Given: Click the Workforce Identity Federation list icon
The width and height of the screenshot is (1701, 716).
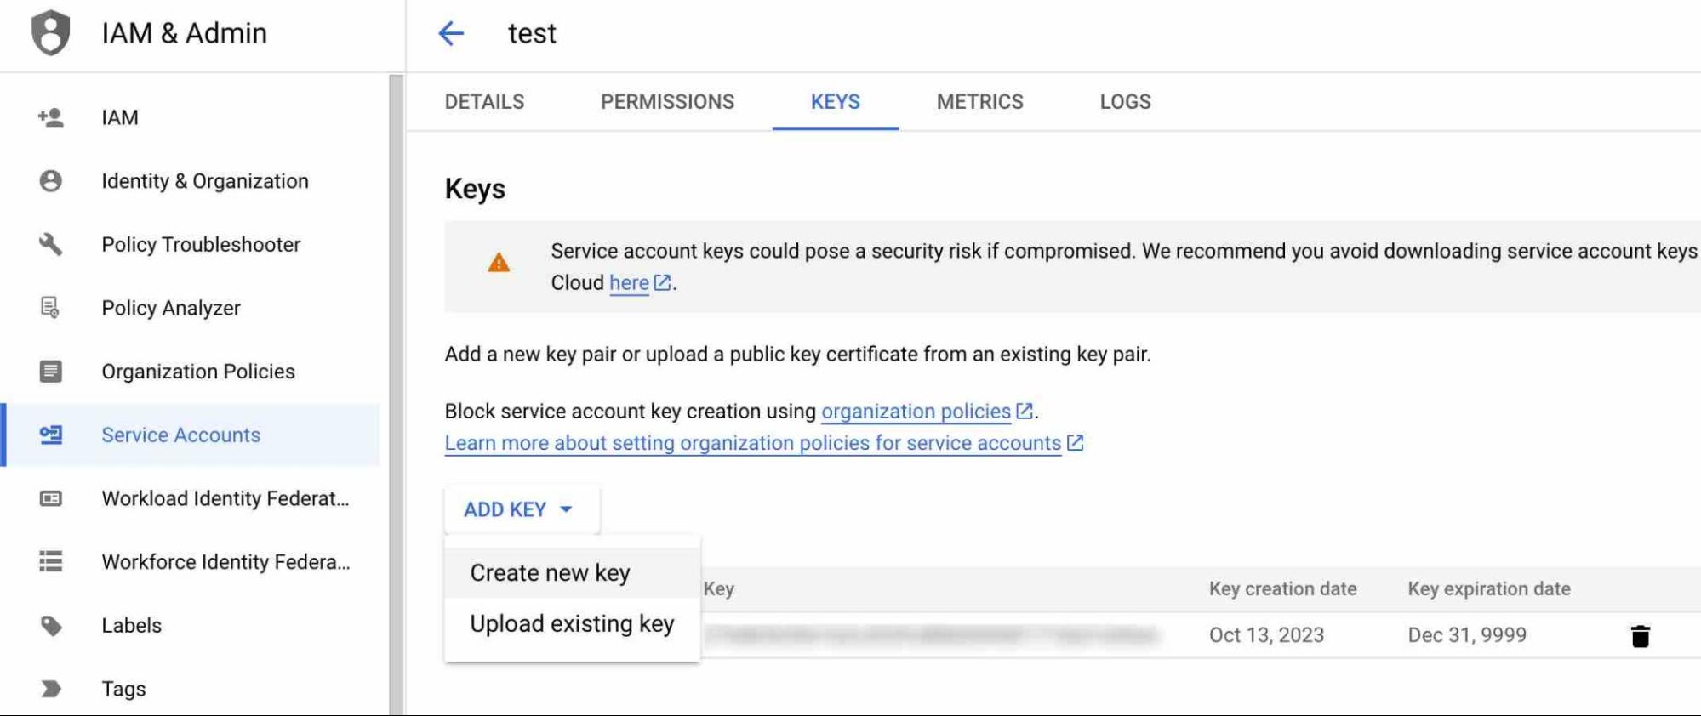Looking at the screenshot, I should (51, 562).
